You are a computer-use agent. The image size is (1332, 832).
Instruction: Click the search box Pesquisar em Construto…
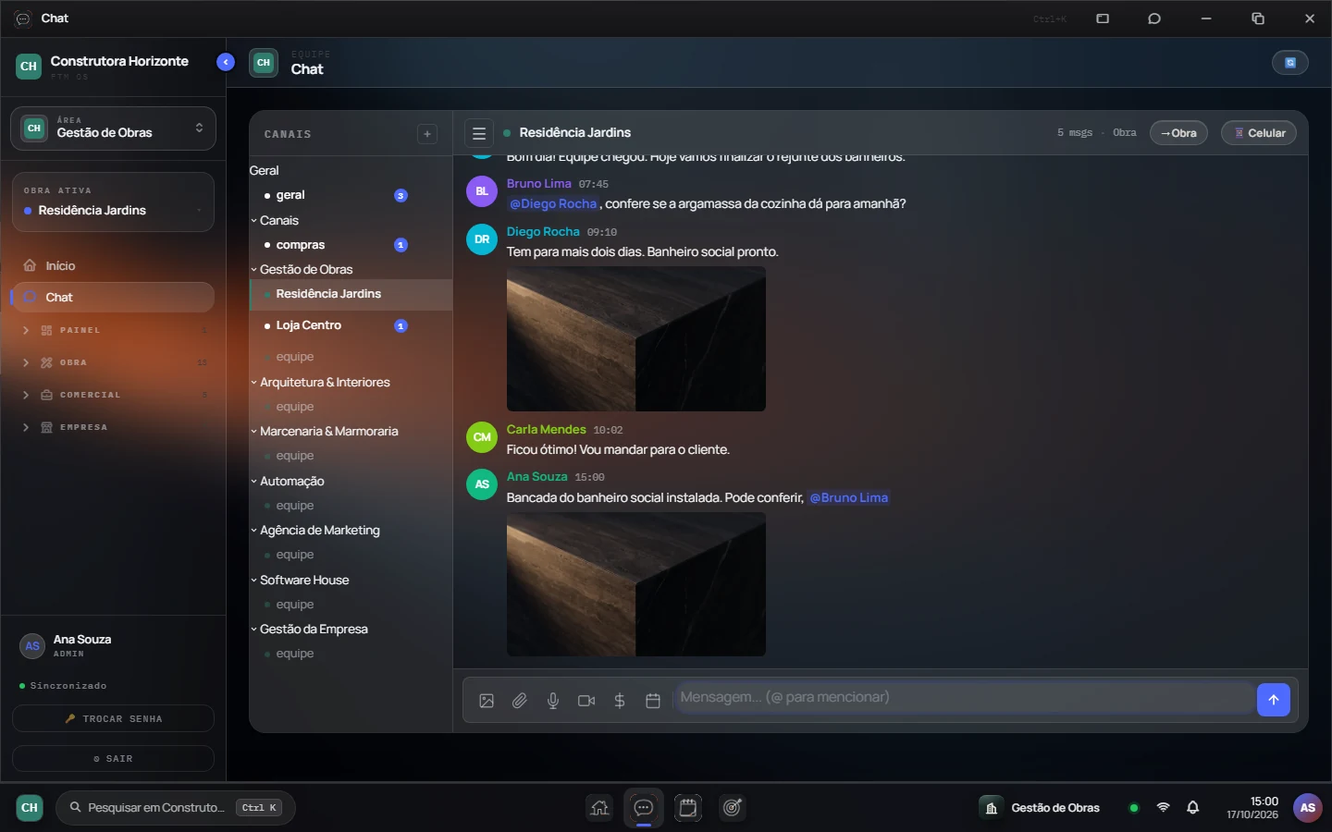coord(176,808)
